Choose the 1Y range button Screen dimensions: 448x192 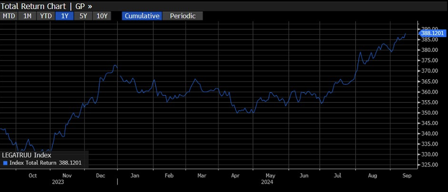tap(64, 16)
